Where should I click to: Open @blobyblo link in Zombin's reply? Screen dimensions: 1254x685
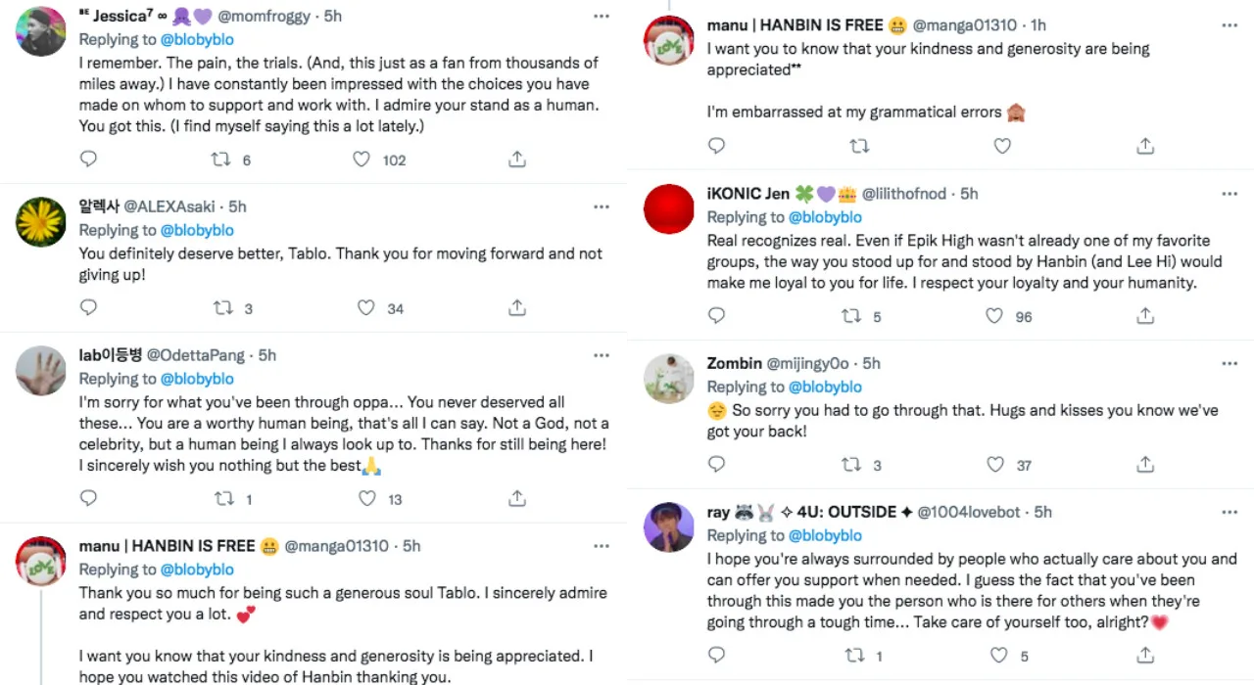click(x=825, y=387)
